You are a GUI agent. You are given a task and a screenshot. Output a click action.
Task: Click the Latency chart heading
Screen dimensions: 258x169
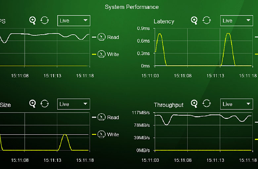(x=164, y=21)
